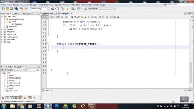Toggle Show Fields filter in the Navigator
This screenshot has height=109, width=194.
[x=7, y=98]
